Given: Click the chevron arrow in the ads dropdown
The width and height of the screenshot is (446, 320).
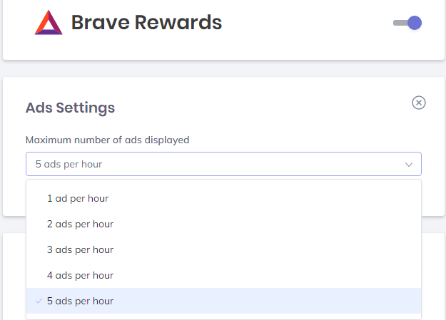Looking at the screenshot, I should point(409,164).
